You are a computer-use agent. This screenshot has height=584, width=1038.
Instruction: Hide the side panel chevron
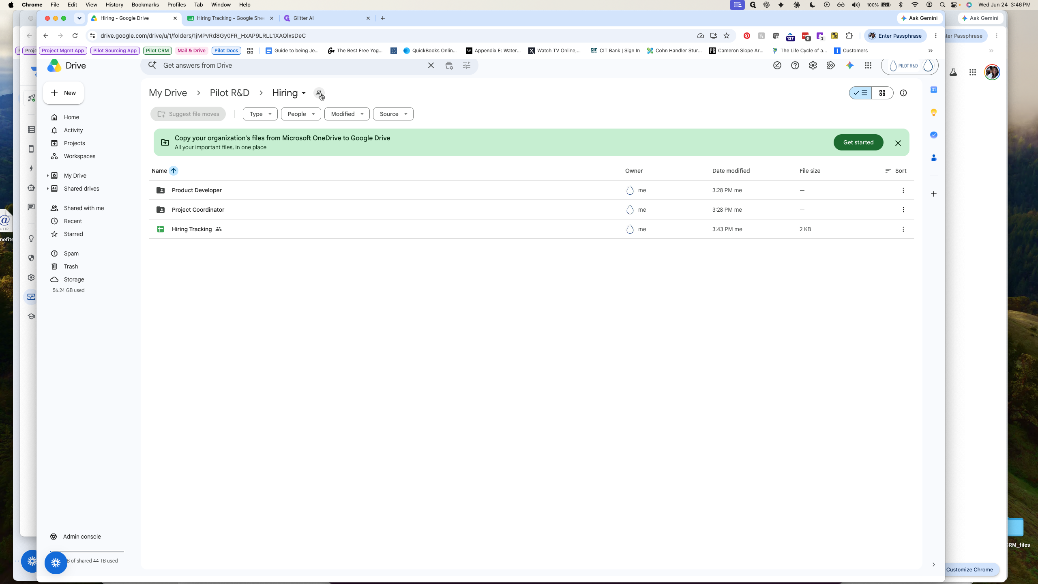(934, 565)
